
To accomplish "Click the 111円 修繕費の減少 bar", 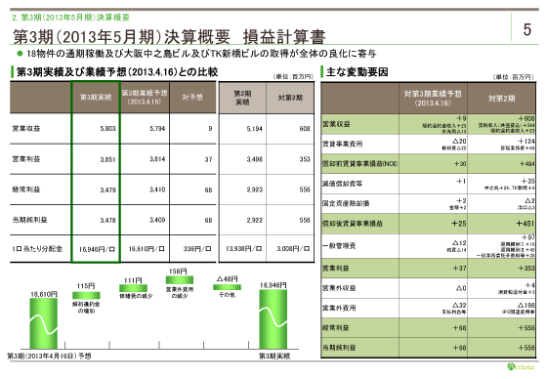I will click(133, 288).
